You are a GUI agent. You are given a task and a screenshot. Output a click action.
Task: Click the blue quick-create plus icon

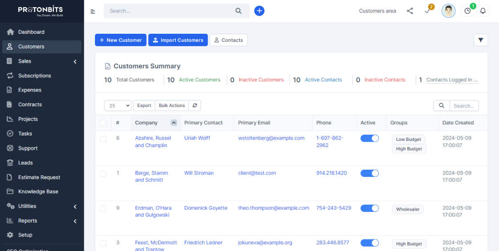point(259,11)
